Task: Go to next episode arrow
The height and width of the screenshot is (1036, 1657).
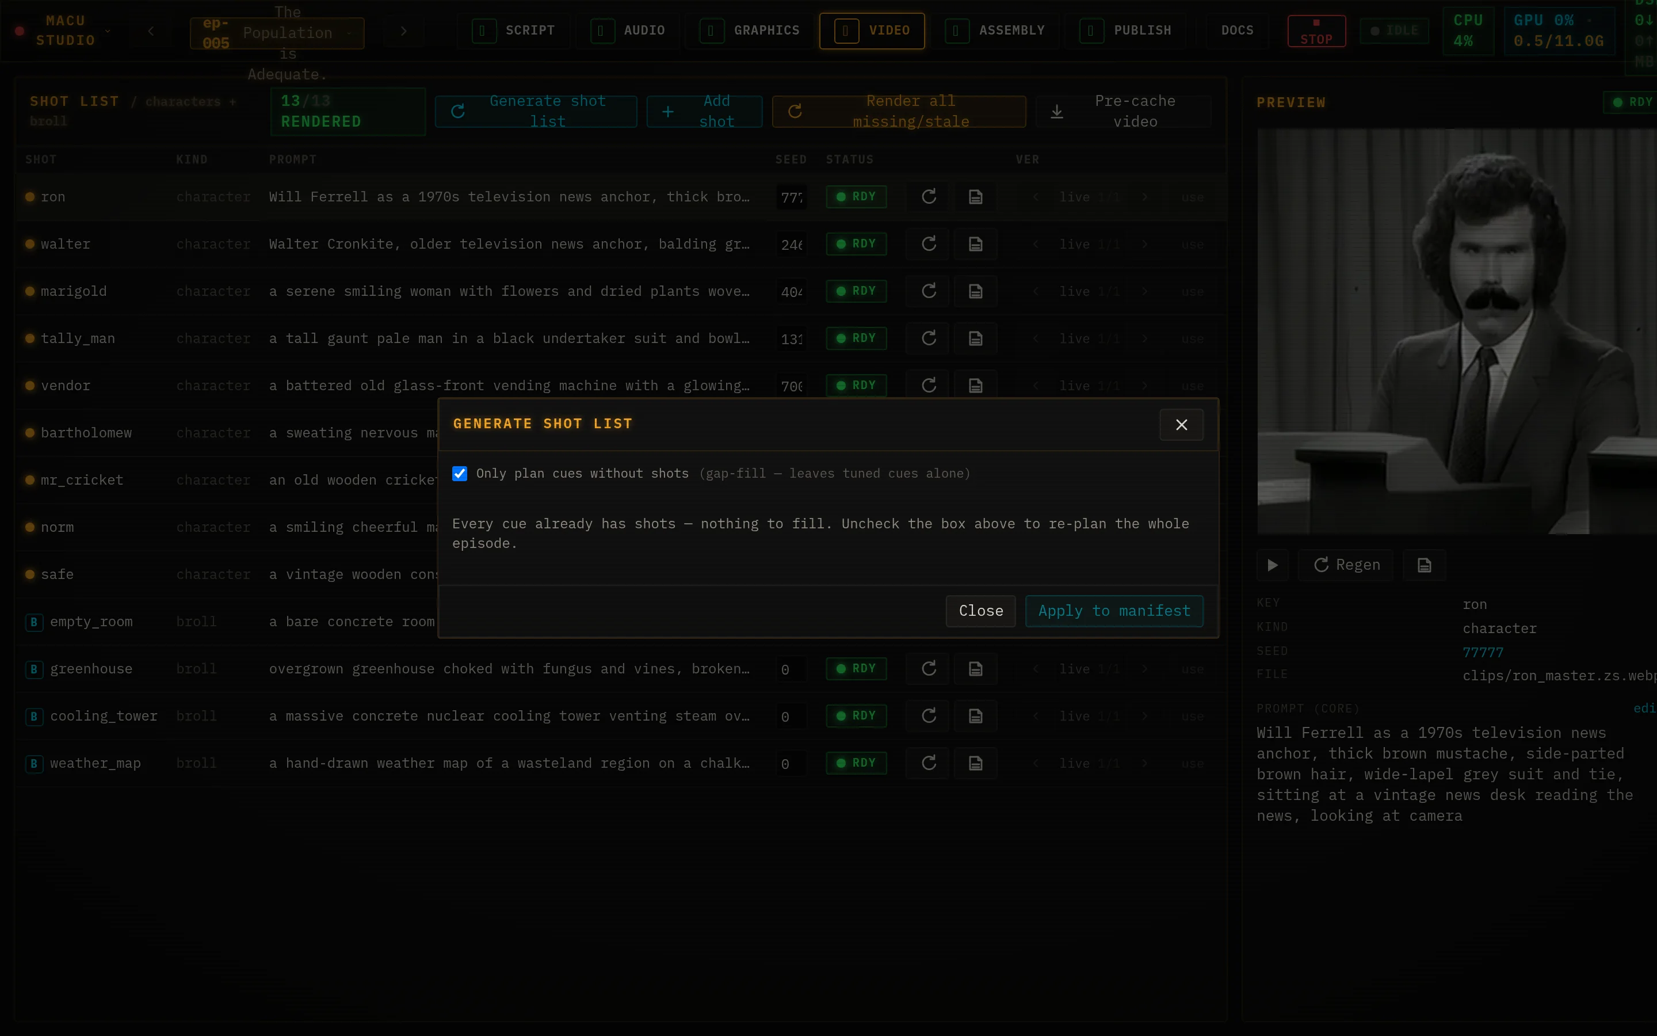Action: coord(404,31)
